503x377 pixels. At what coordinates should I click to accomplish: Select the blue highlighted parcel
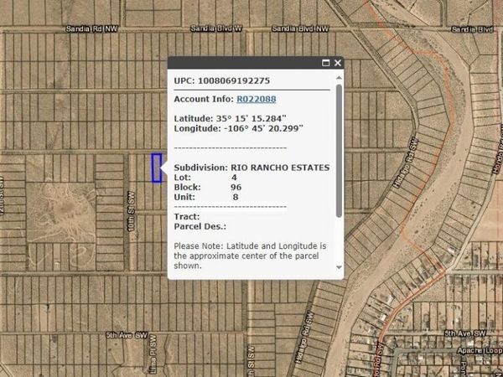click(x=157, y=168)
